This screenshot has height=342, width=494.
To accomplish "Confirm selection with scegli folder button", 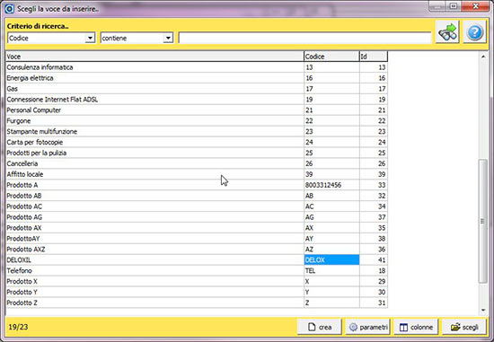I will point(464,328).
